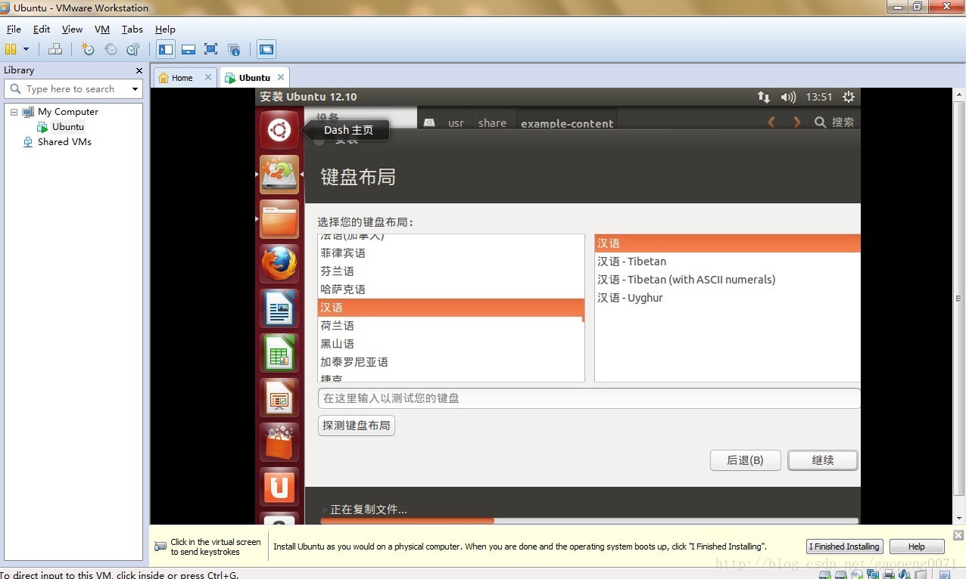
Task: Open the snapshot manager wrench-clock icon
Action: 133,50
